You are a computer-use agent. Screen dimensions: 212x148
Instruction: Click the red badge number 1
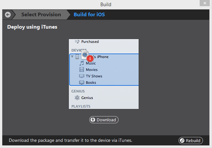pos(90,59)
